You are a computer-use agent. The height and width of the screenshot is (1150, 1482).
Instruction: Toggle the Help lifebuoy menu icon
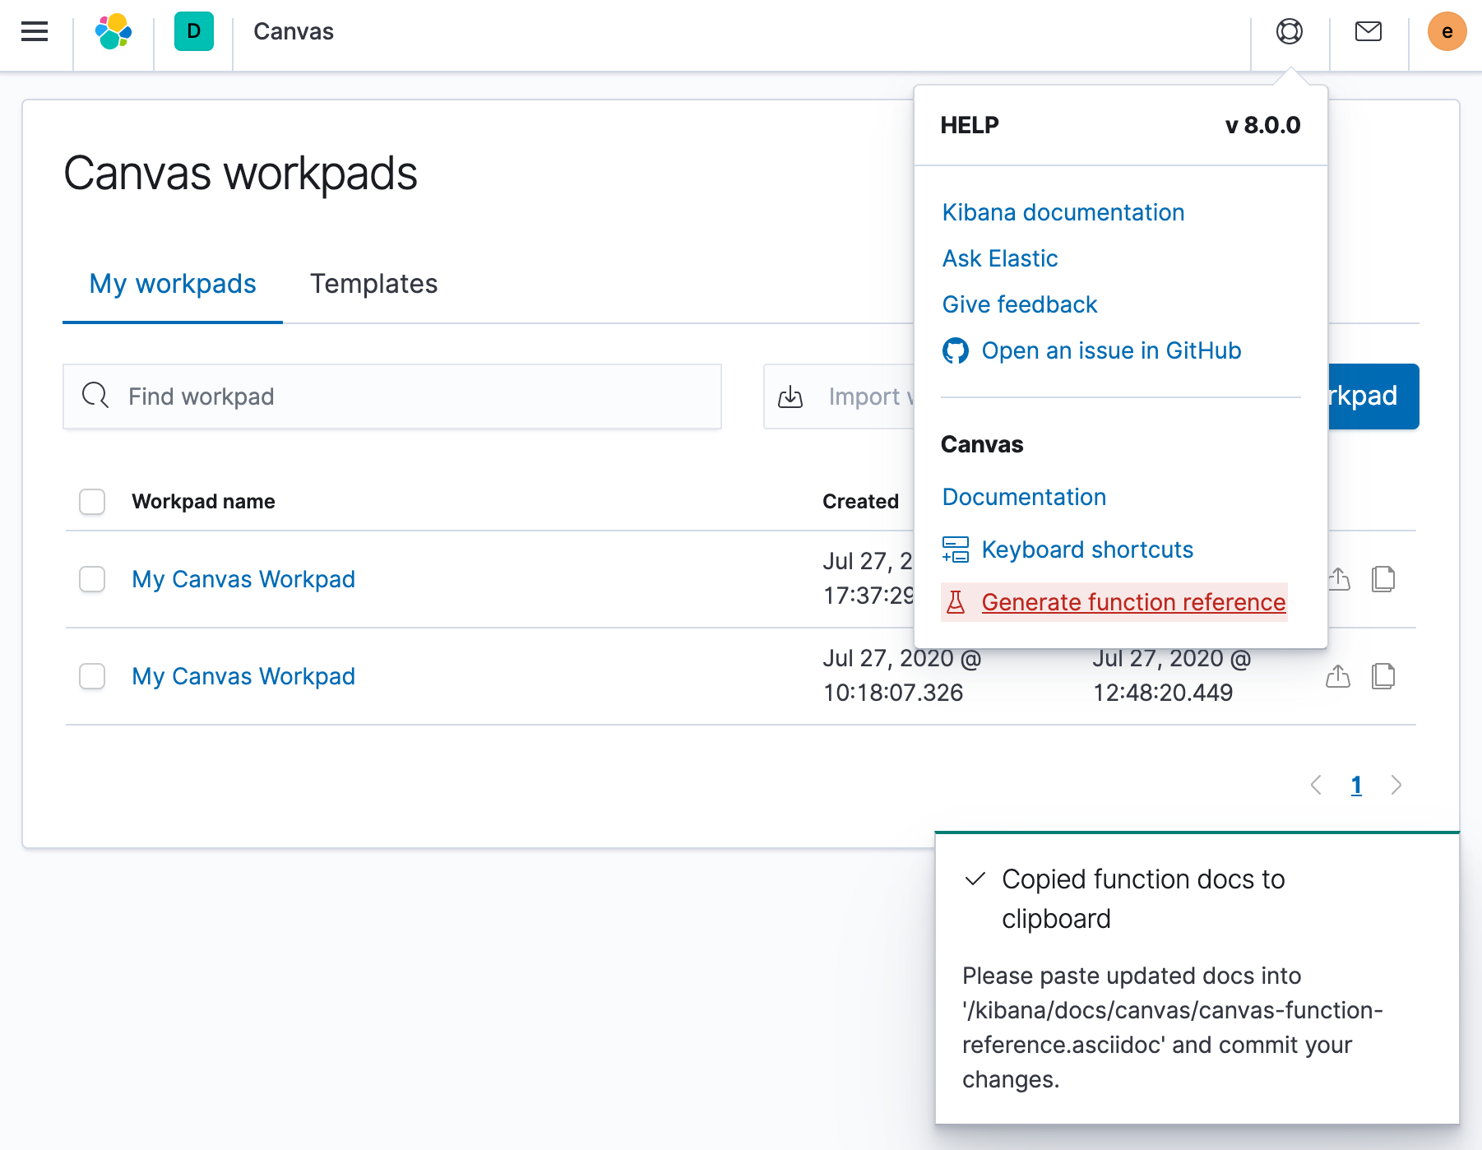point(1290,31)
